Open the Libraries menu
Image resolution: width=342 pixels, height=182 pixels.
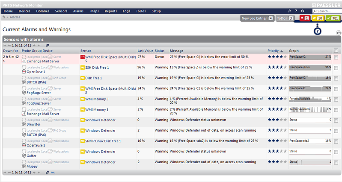click(42, 11)
